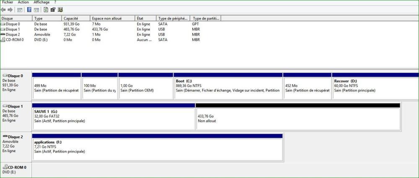Click the Back arrow toolbar icon
This screenshot has width=419, height=178.
coord(3,10)
